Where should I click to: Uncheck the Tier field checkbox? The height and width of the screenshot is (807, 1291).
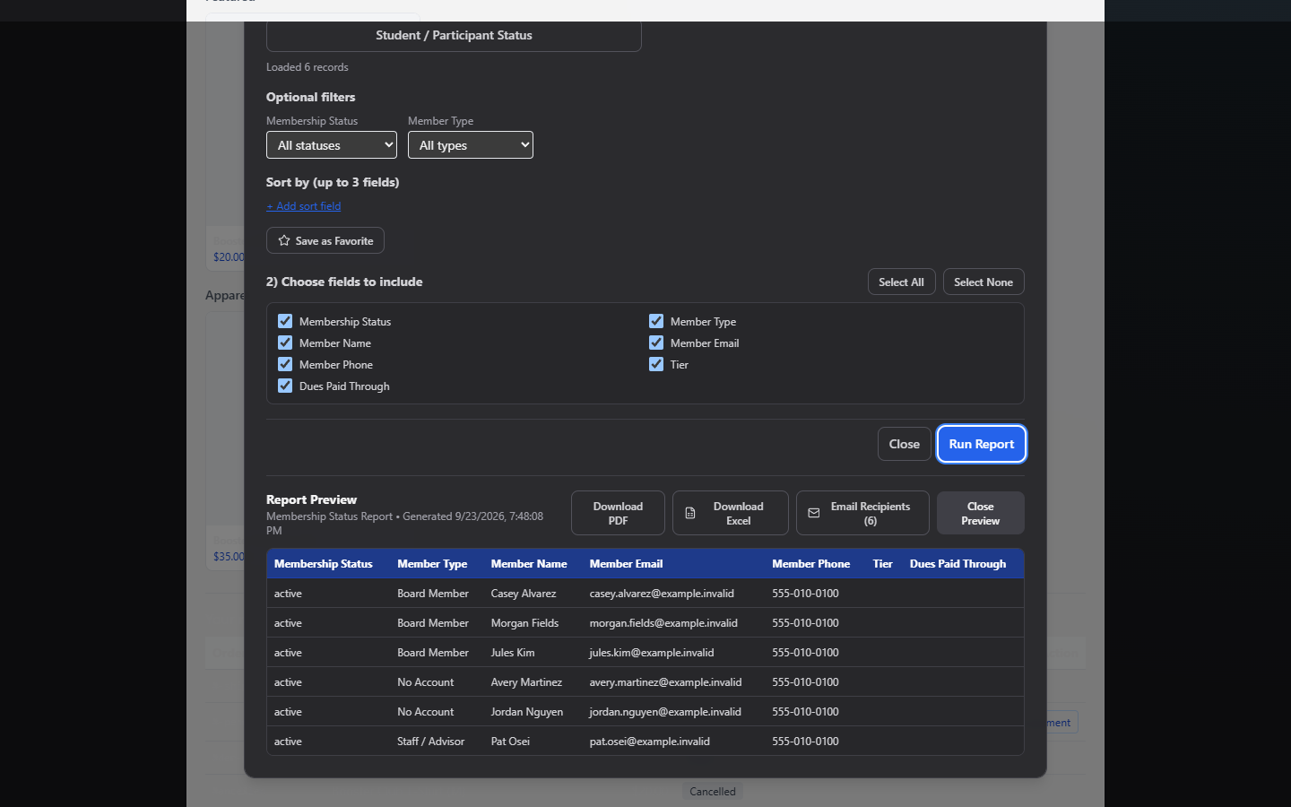pos(656,364)
